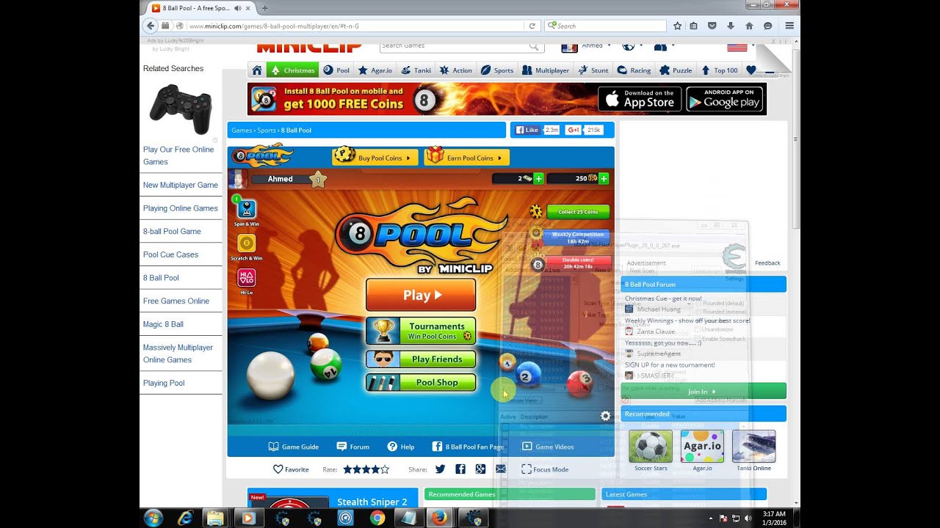Open the Pool Cue Cases related search

[x=170, y=254]
